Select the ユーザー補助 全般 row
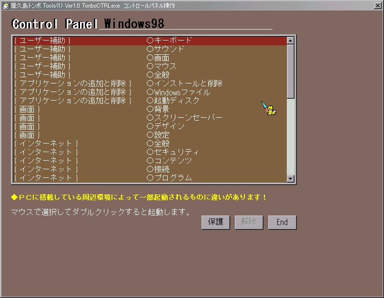Screen dimensions: 384x298 coord(150,75)
